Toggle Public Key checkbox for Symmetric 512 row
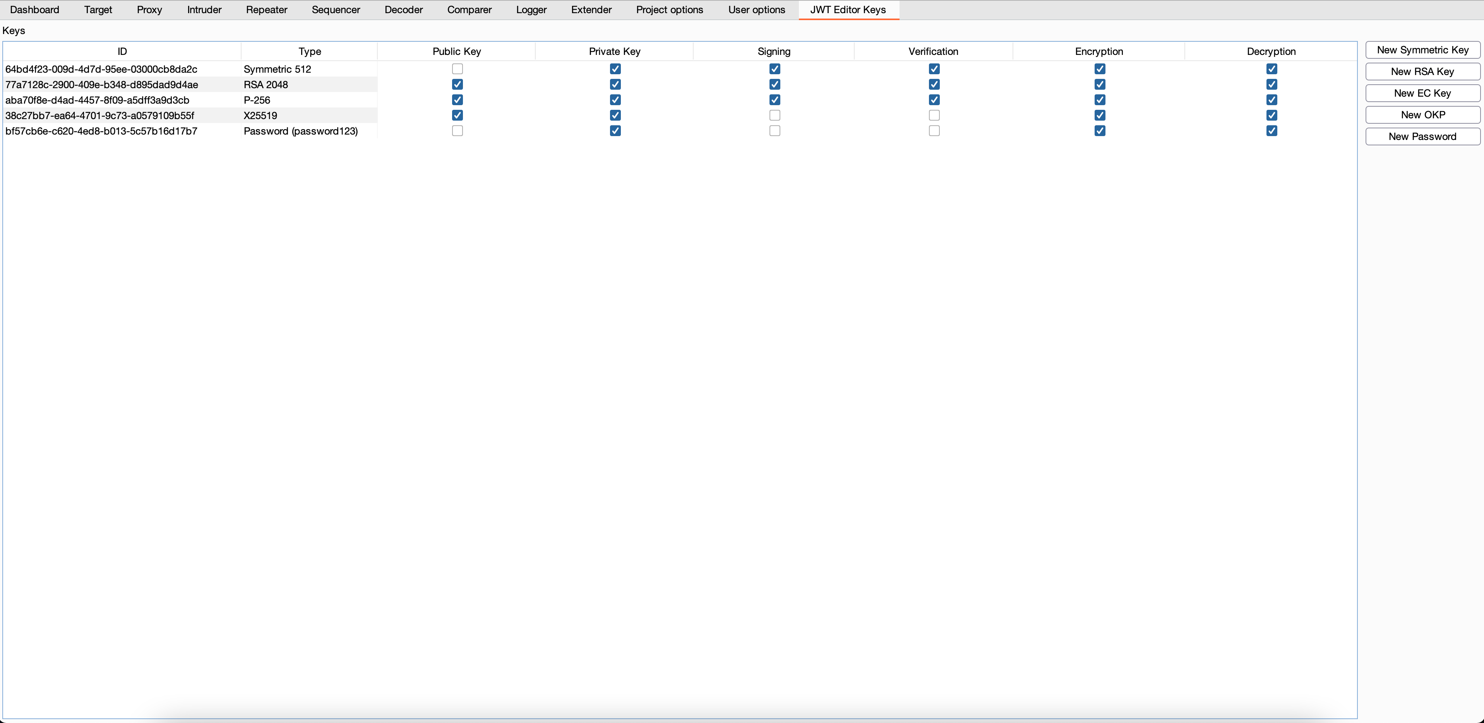The image size is (1484, 723). [x=458, y=69]
